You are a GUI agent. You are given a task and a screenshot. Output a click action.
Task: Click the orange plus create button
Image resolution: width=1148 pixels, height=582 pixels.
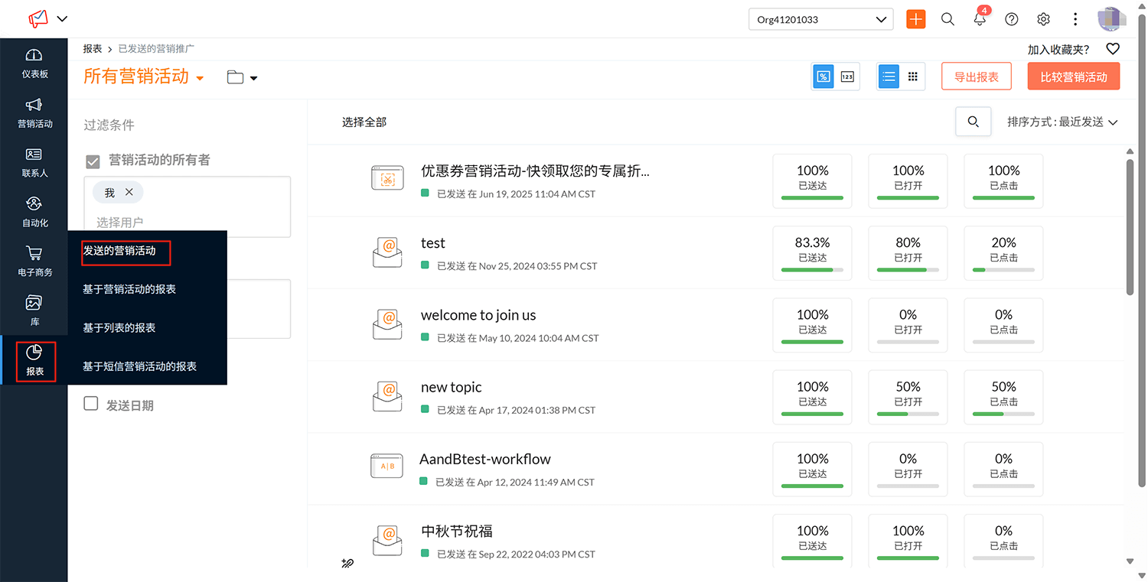click(x=915, y=20)
